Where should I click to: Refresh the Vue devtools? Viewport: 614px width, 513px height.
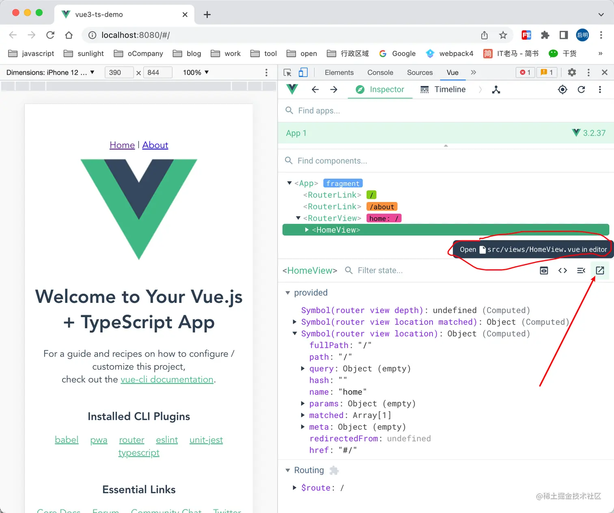pyautogui.click(x=581, y=90)
